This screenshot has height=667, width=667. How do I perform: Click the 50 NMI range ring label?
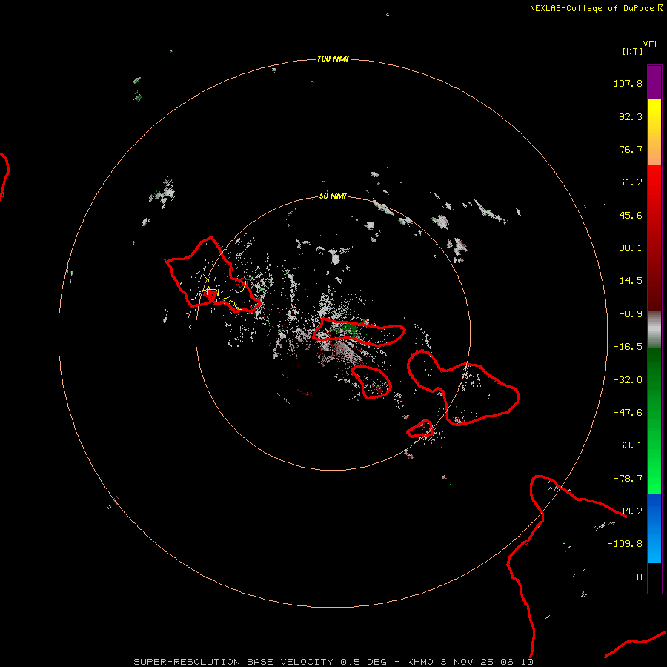point(333,196)
